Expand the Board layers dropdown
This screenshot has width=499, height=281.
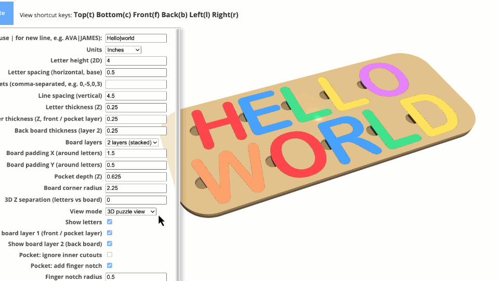click(x=132, y=143)
